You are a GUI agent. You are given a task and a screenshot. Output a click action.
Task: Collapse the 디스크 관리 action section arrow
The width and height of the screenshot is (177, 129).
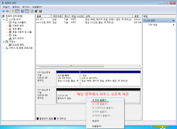pos(173,21)
